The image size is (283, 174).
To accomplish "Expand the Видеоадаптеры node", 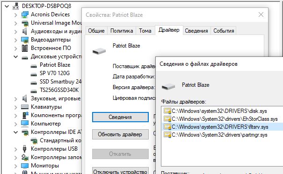I will point(16,40).
